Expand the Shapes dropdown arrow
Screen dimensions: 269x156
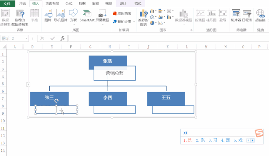coord(74,24)
